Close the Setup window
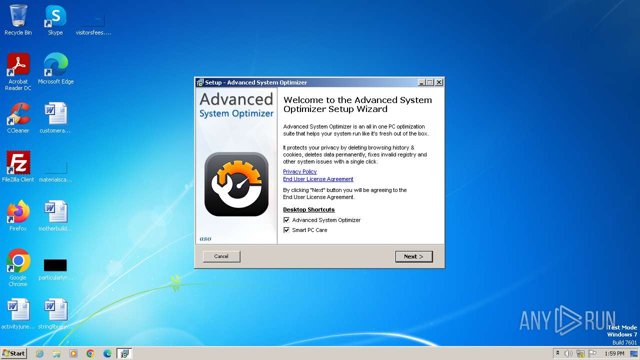Screen dimensions: 640x360 (x=439, y=82)
